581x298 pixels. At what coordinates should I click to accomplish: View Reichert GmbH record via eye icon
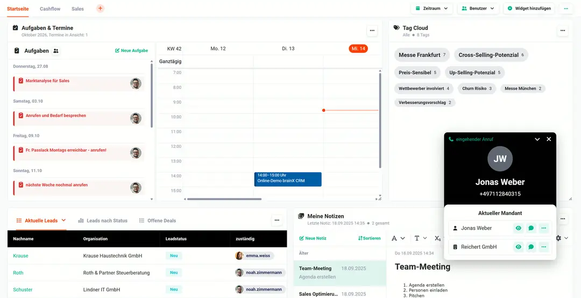point(519,246)
